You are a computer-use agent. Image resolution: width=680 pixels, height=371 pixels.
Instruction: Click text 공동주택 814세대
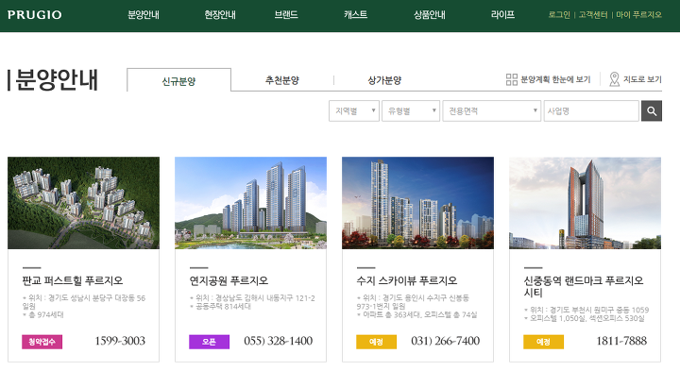[x=223, y=307]
